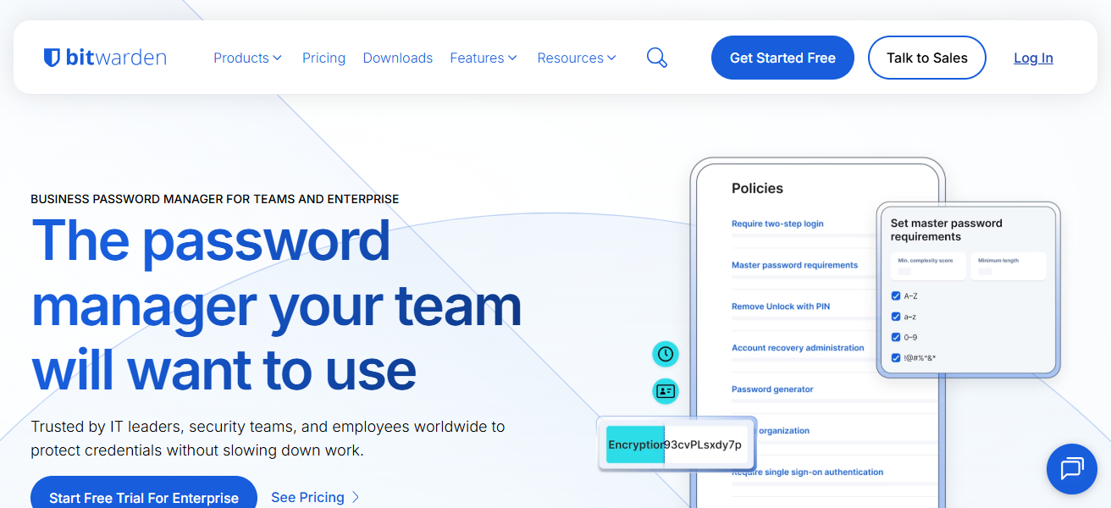Open the chat bubble widget
Image resolution: width=1111 pixels, height=508 pixels.
1071,468
